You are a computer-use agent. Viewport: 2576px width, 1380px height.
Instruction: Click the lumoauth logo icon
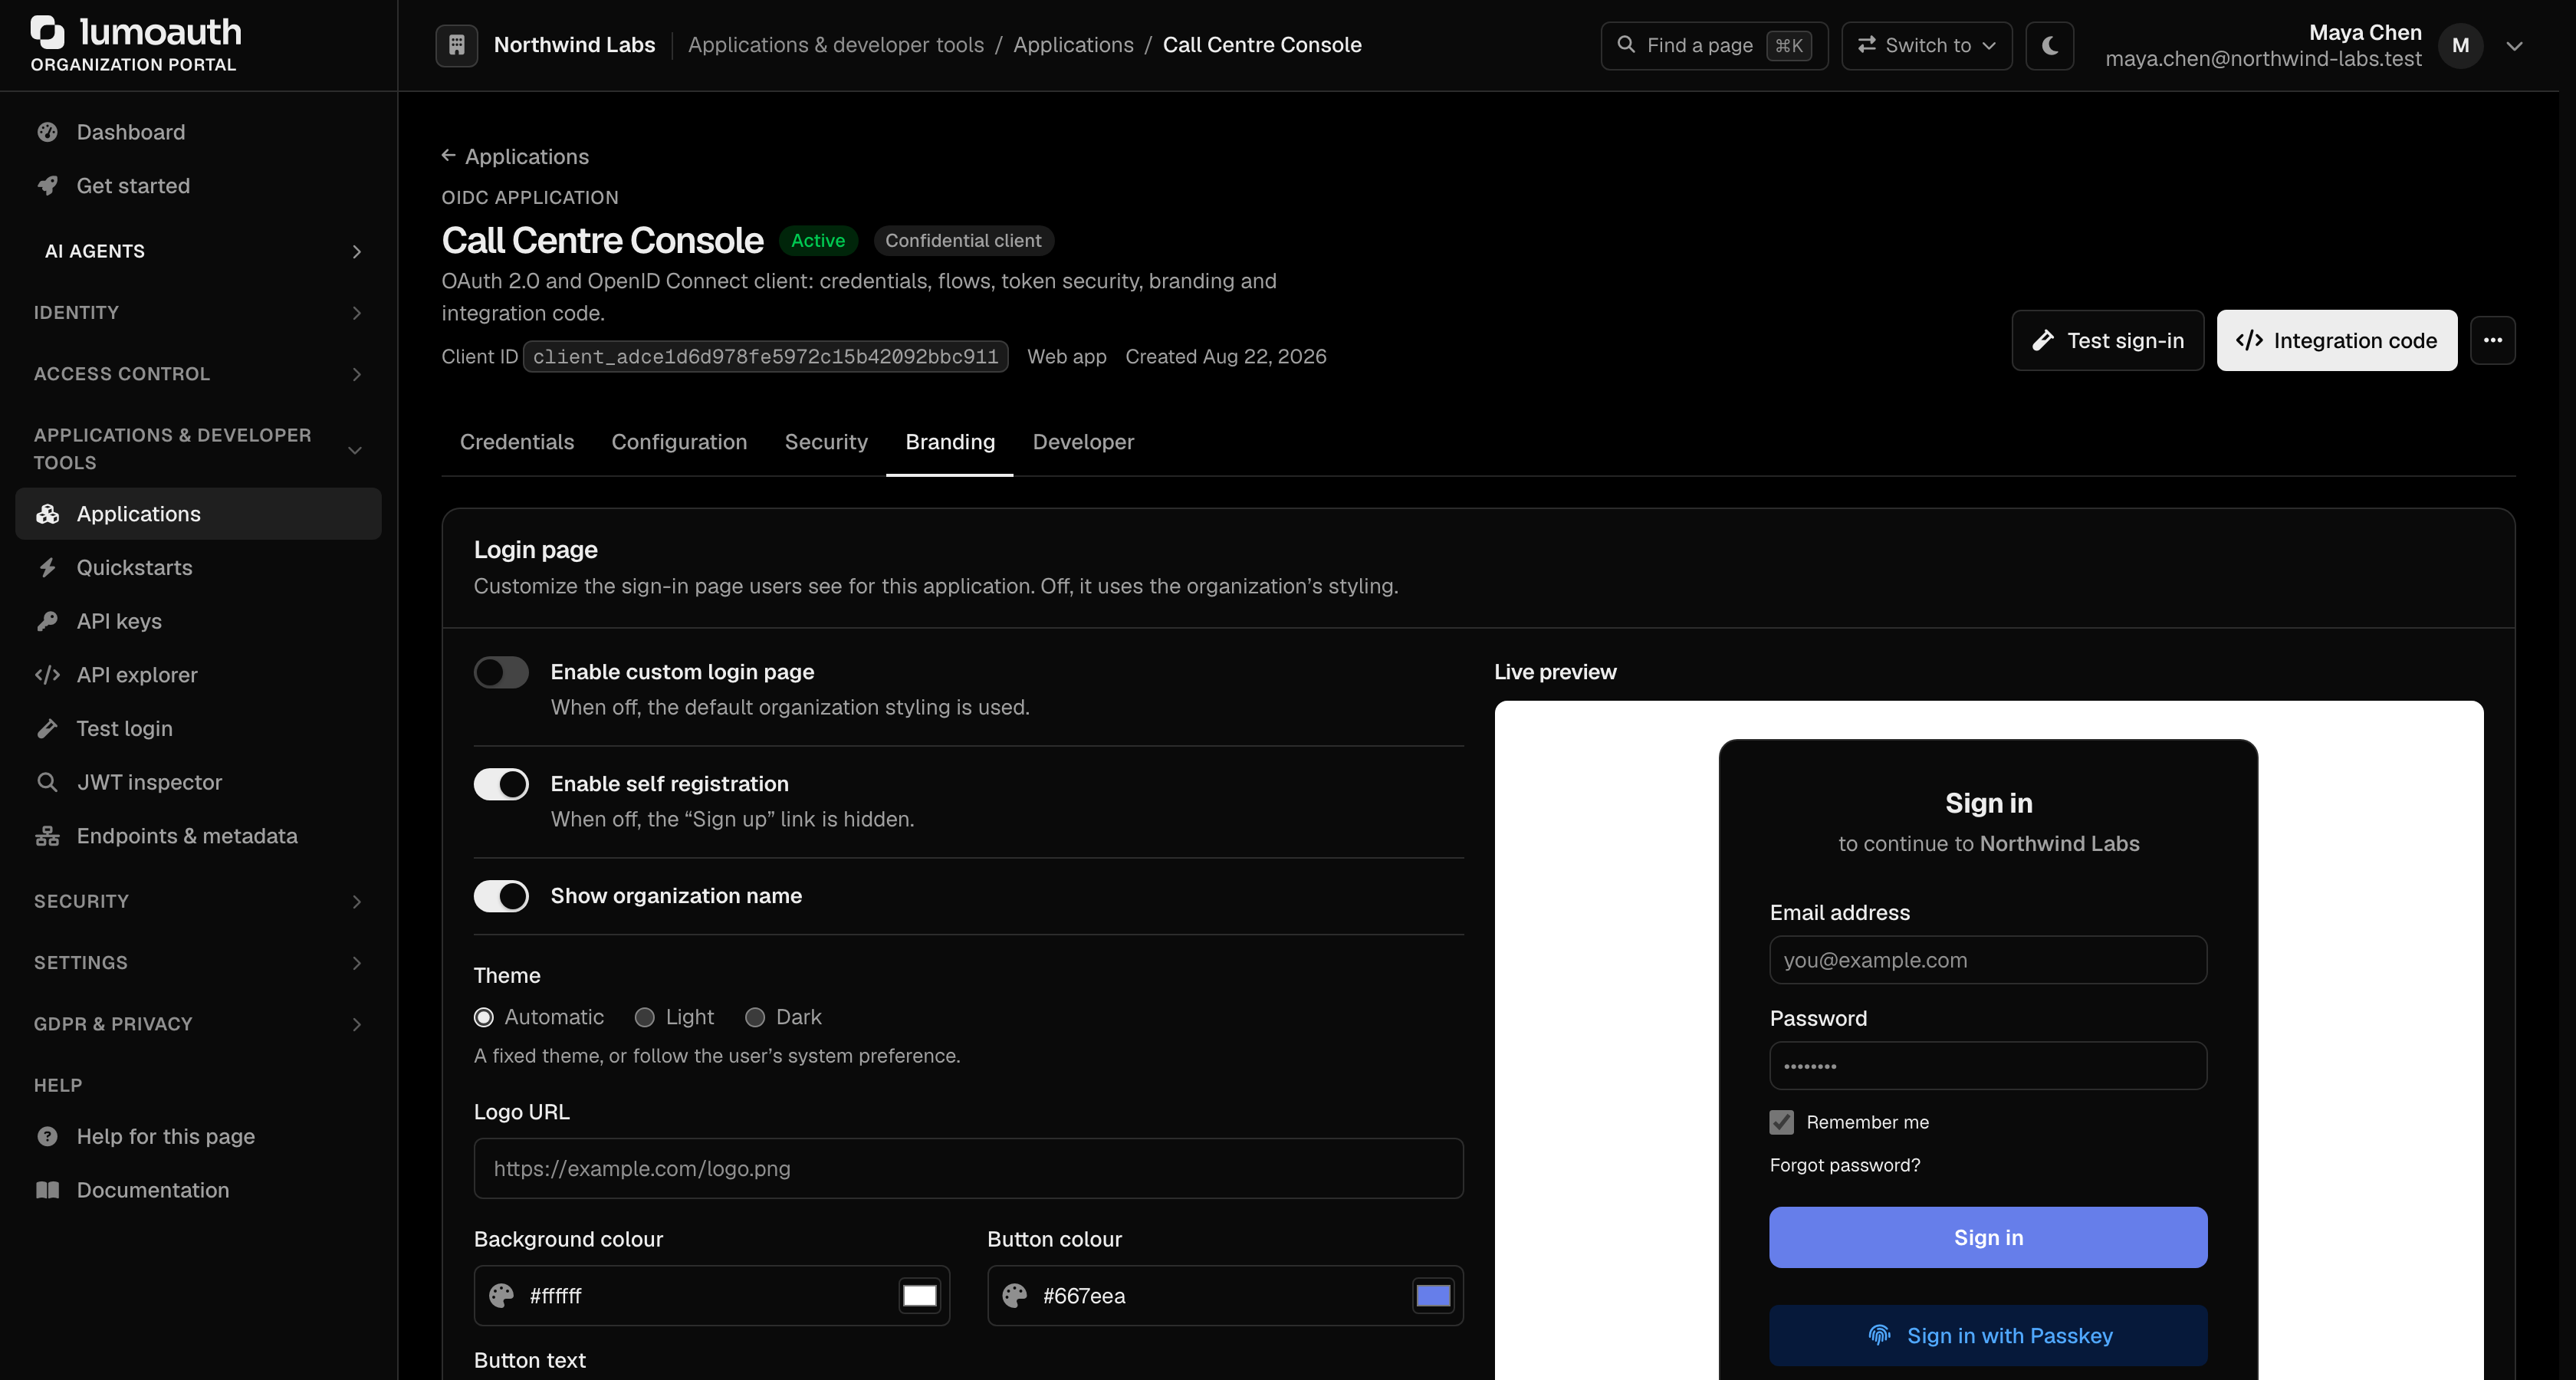tap(48, 32)
